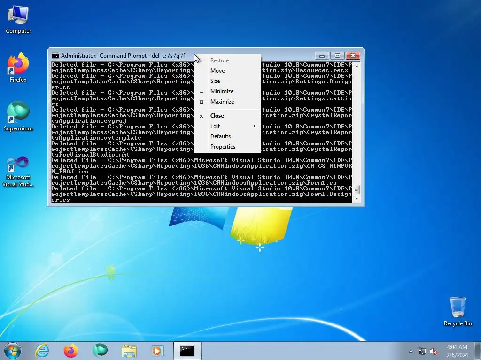The width and height of the screenshot is (481, 360).
Task: Select the Microsoft Visual Studio desktop shortcut
Action: tap(18, 172)
